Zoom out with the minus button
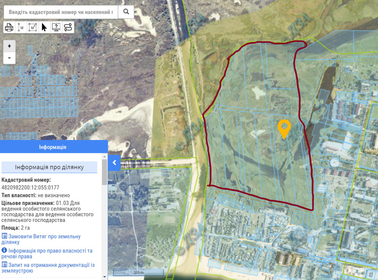Viewport: 378px width, 280px height. (9, 58)
